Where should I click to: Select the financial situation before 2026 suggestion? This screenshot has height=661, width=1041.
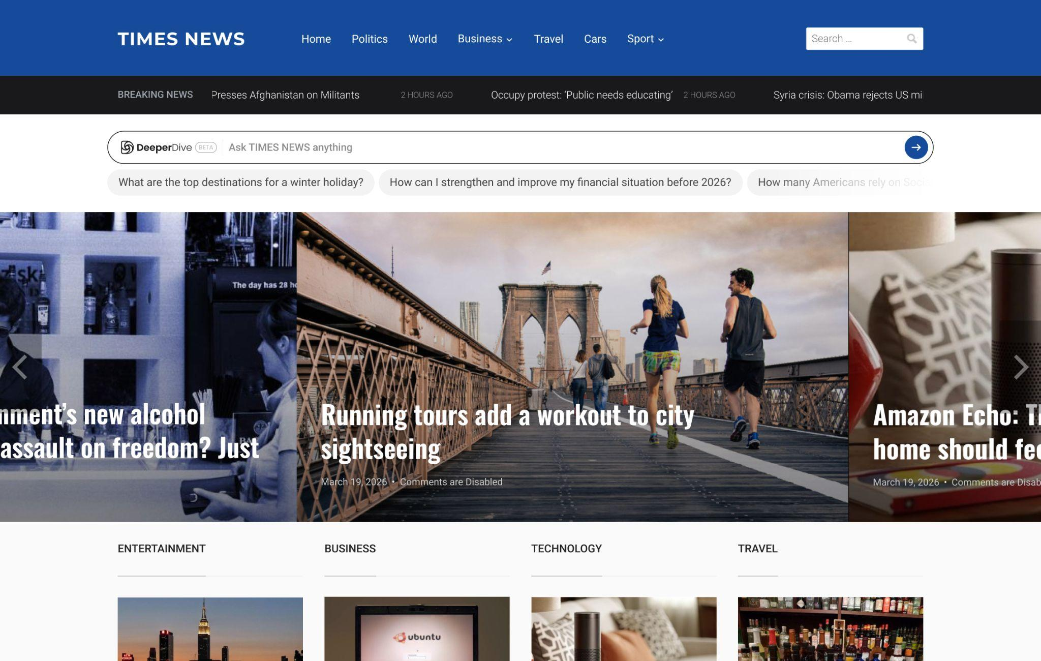pos(560,183)
